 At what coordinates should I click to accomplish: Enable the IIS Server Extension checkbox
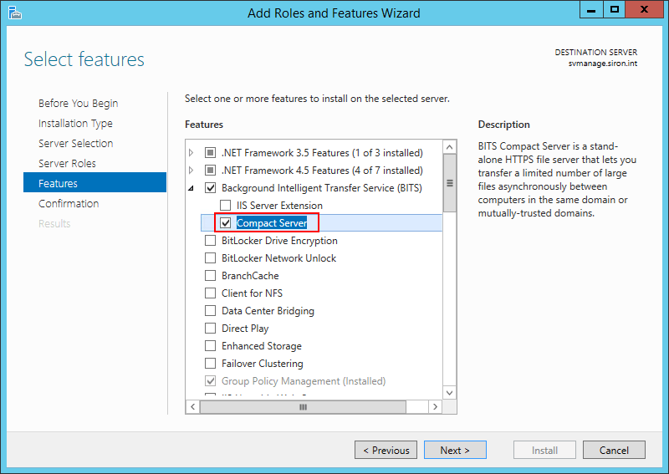coord(225,205)
